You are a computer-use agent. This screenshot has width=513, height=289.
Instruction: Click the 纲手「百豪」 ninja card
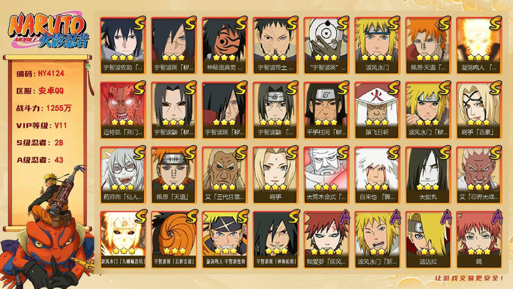pyautogui.click(x=479, y=110)
